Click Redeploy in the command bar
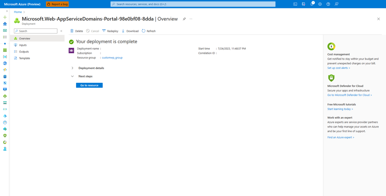This screenshot has width=386, height=196. pos(110,31)
